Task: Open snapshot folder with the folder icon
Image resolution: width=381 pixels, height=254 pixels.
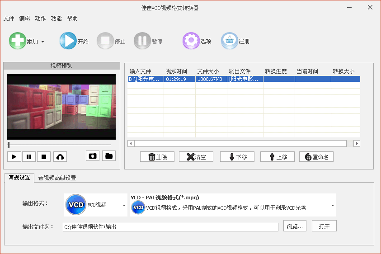Action: coord(109,156)
